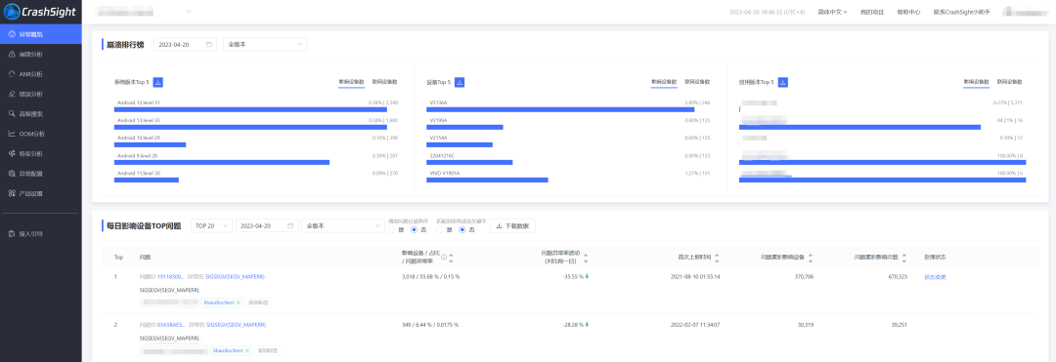Remove libaudioclient tag in row 2
Image resolution: width=1056 pixels, height=362 pixels.
point(247,350)
